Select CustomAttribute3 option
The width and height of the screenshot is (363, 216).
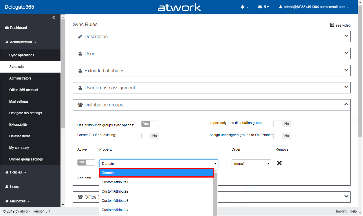coord(156,201)
